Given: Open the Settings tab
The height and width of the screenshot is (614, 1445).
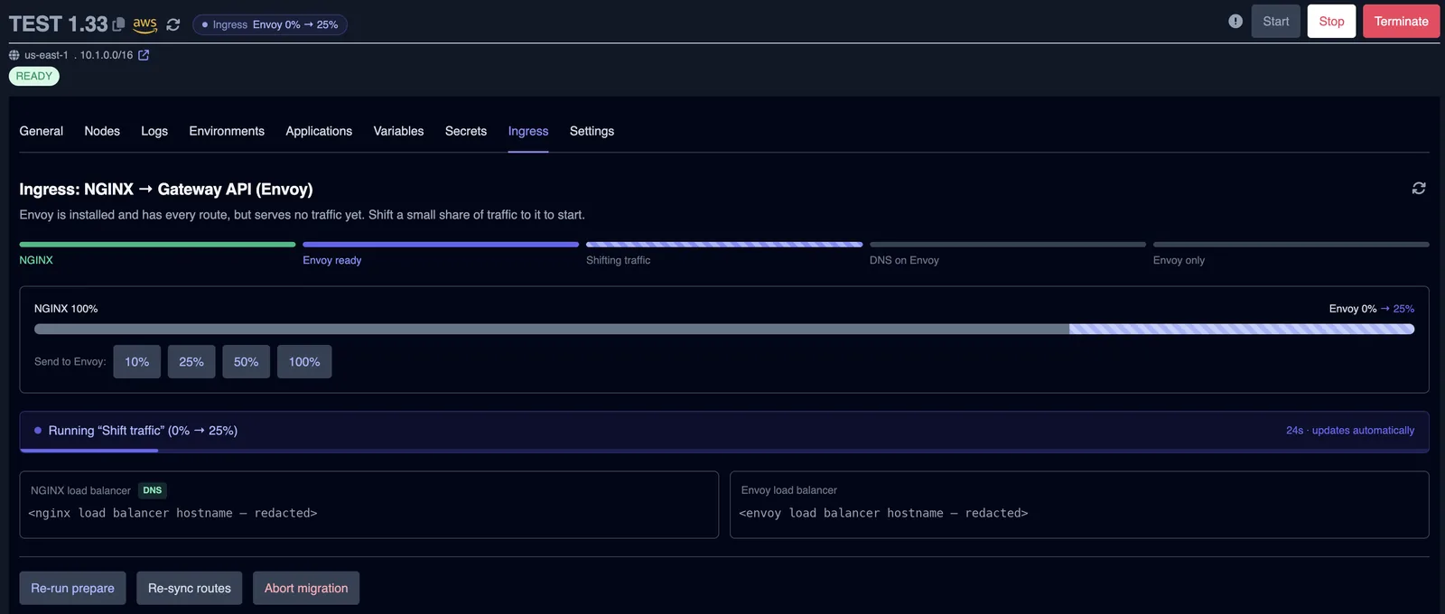Looking at the screenshot, I should [592, 131].
